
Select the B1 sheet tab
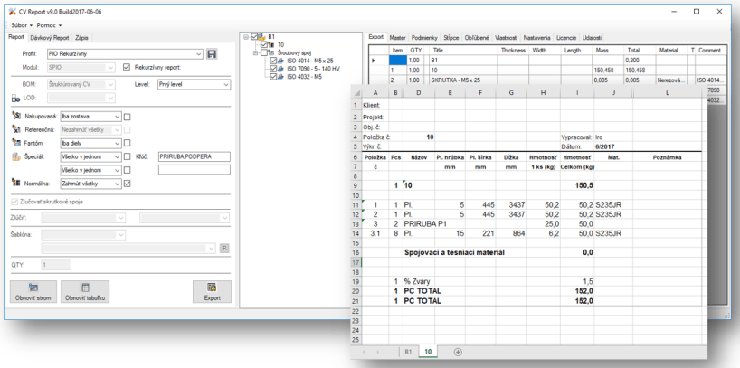407,350
